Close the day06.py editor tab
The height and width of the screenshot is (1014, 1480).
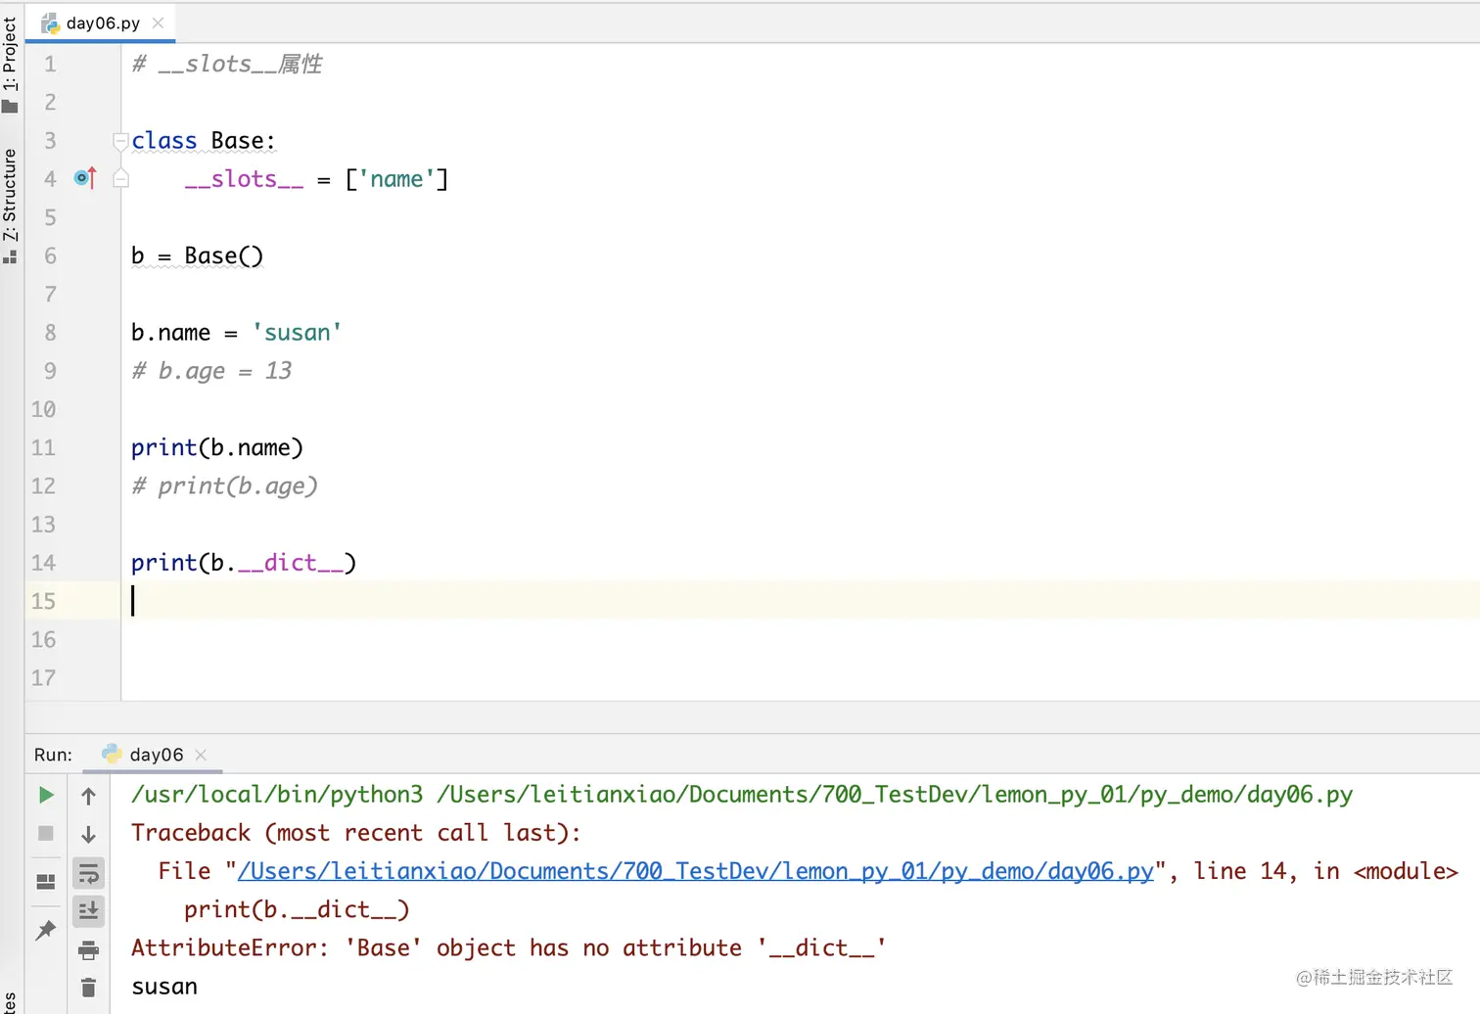pos(159,23)
